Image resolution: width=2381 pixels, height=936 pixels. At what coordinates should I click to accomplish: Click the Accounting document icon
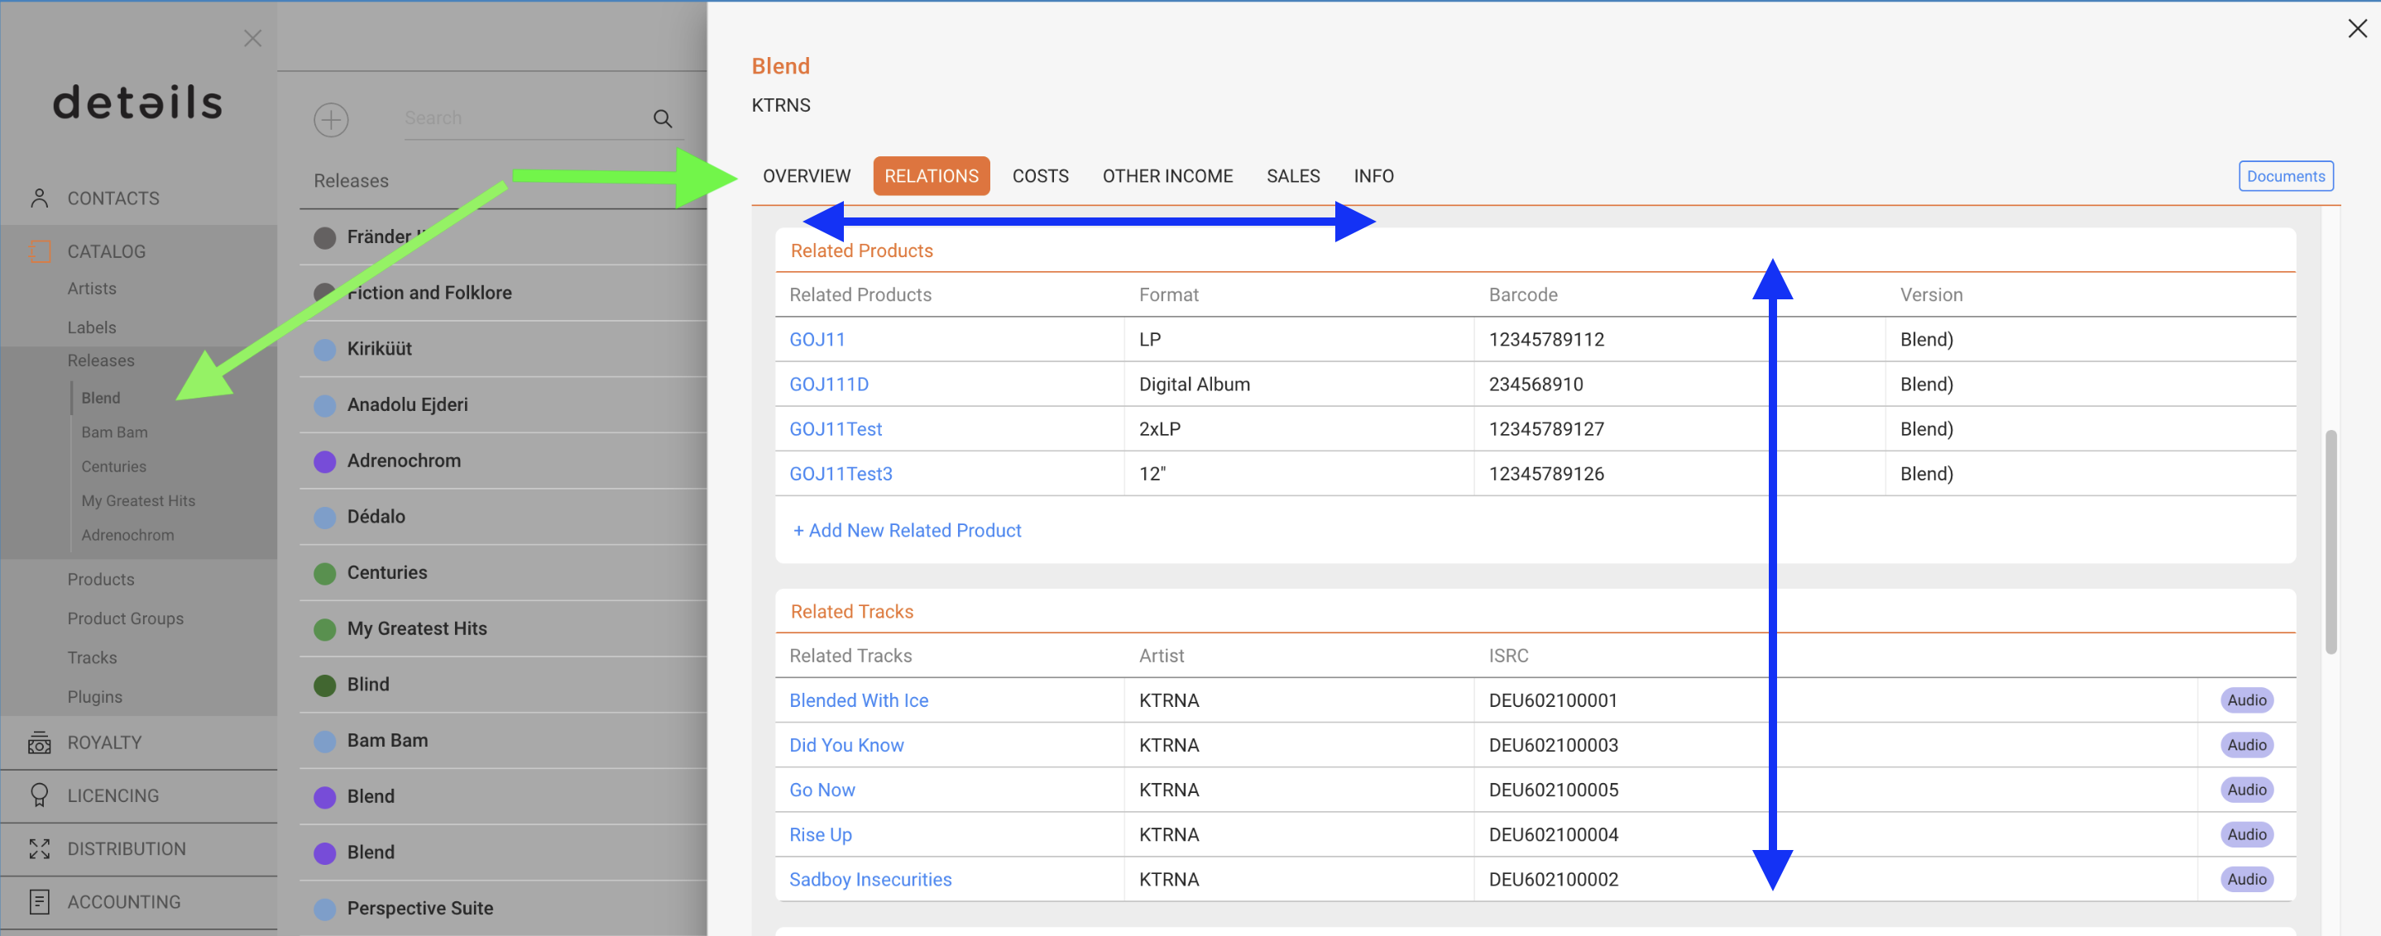[x=39, y=902]
